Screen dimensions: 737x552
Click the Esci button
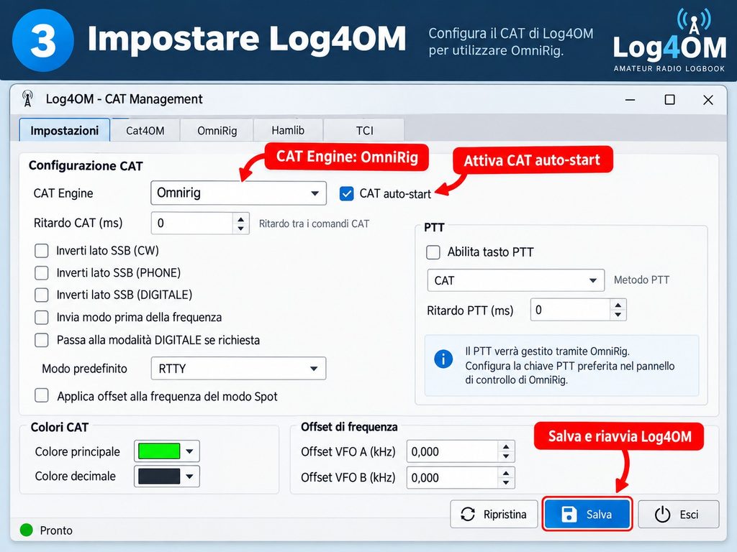pos(678,515)
